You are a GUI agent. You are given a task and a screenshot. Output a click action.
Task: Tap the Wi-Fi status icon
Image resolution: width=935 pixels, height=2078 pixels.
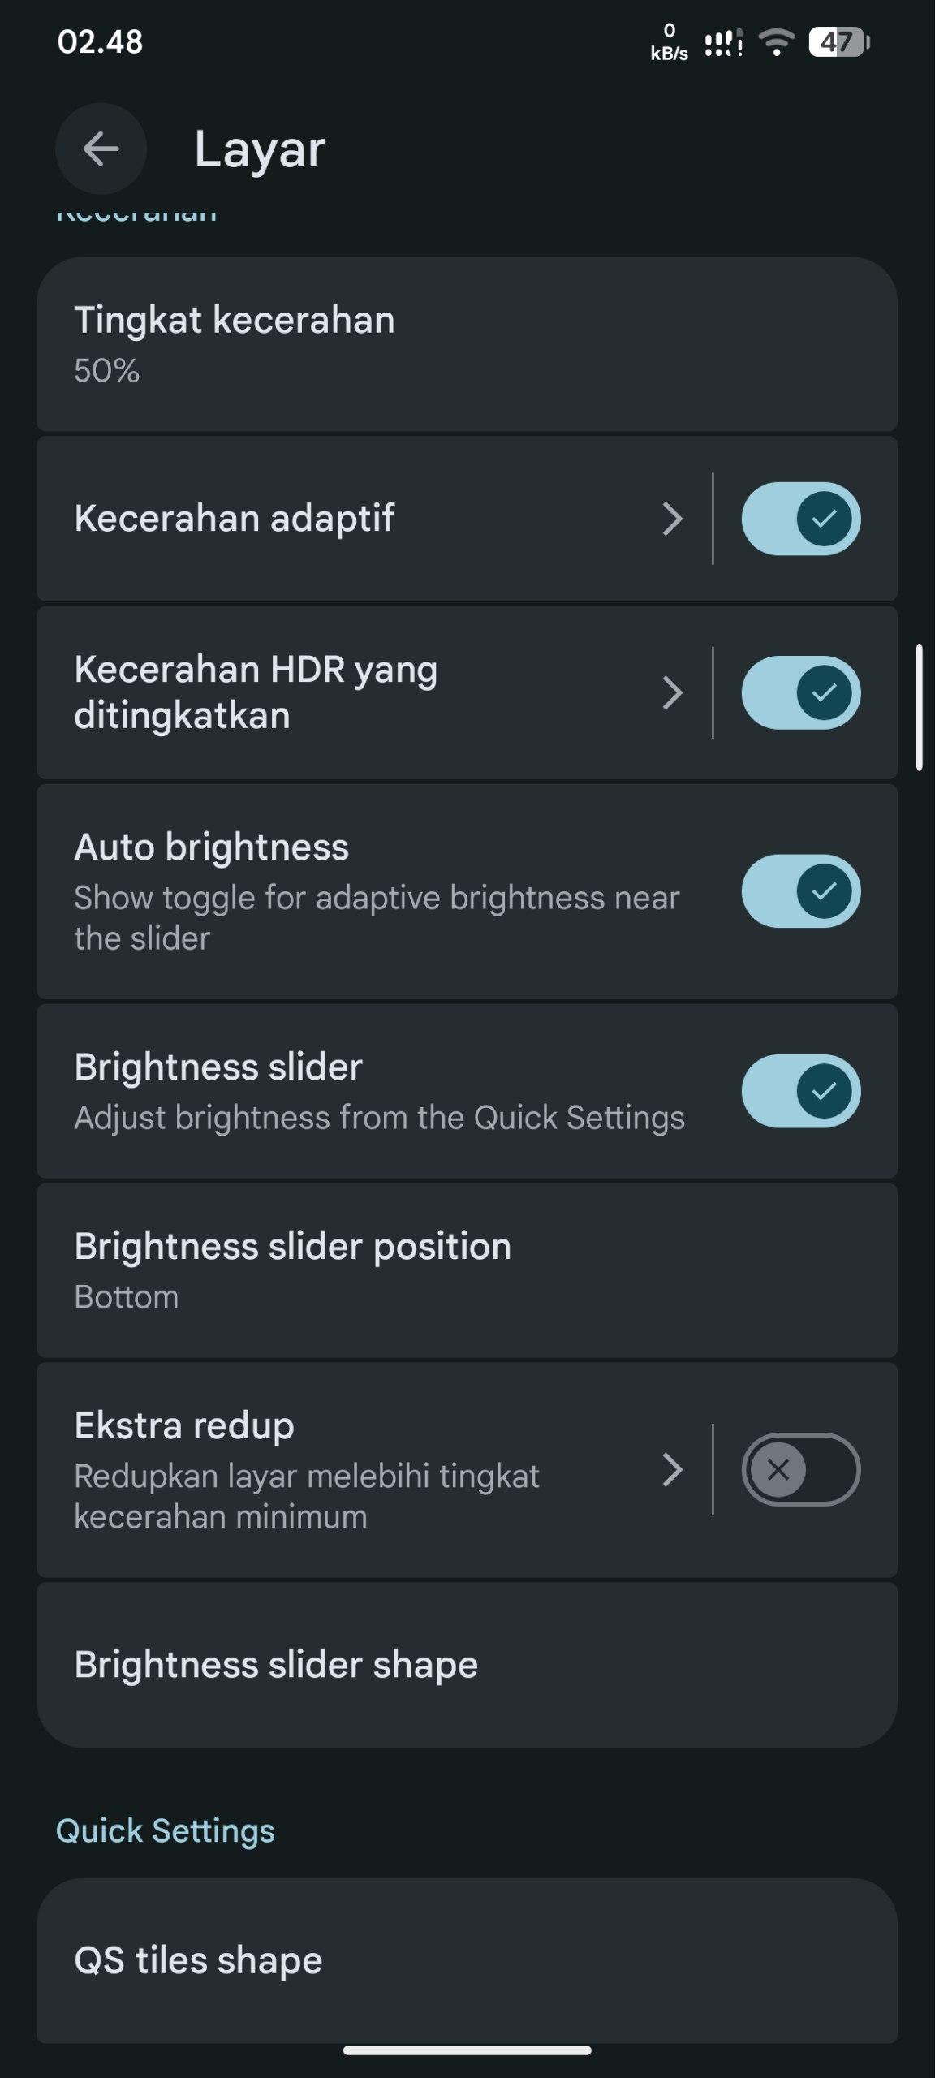pos(777,41)
